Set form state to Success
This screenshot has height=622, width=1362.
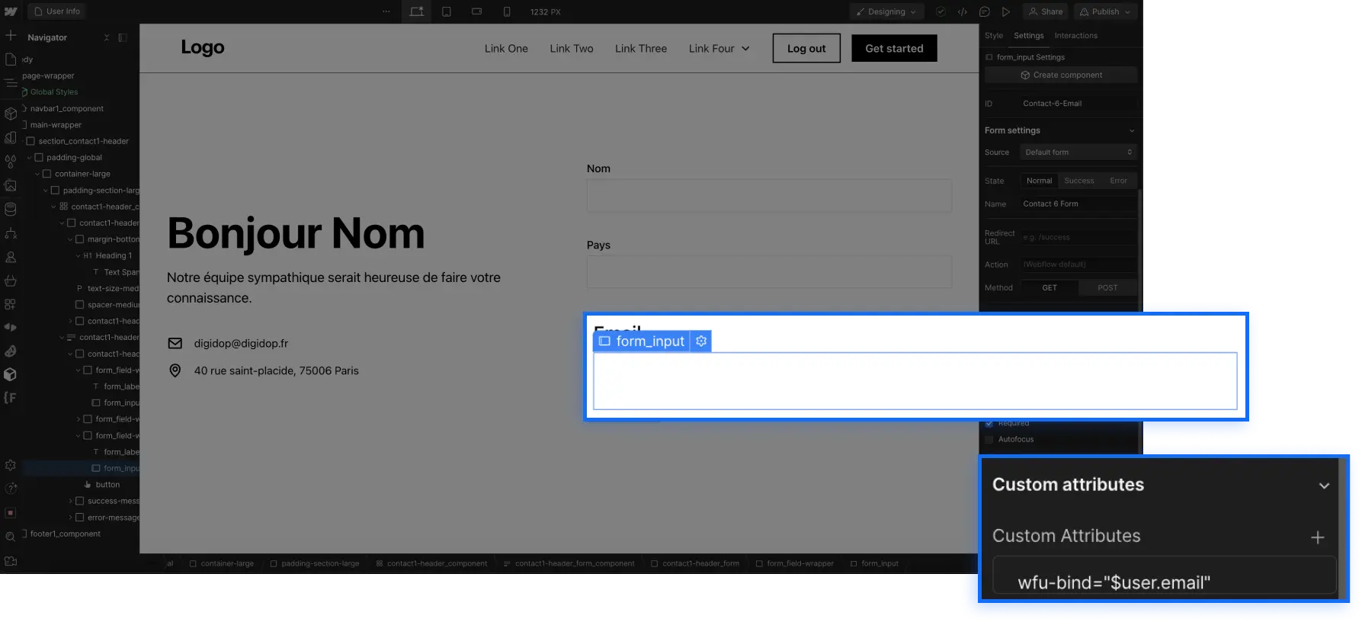(x=1079, y=181)
